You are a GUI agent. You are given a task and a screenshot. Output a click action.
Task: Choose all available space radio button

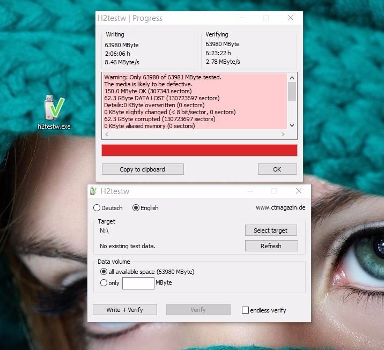104,271
